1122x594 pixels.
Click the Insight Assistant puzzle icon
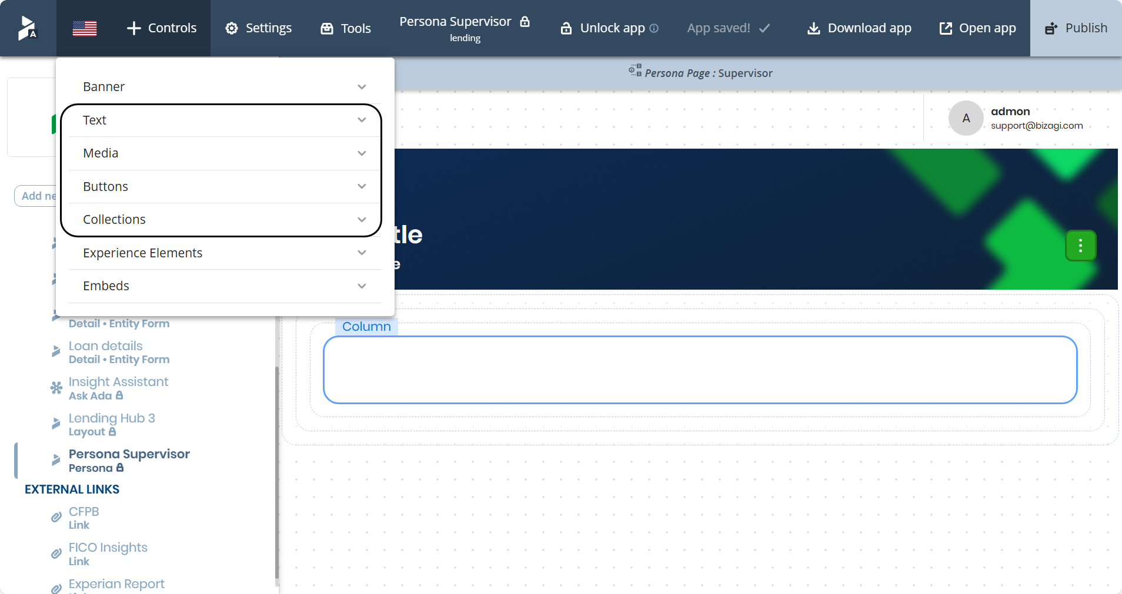tap(56, 388)
